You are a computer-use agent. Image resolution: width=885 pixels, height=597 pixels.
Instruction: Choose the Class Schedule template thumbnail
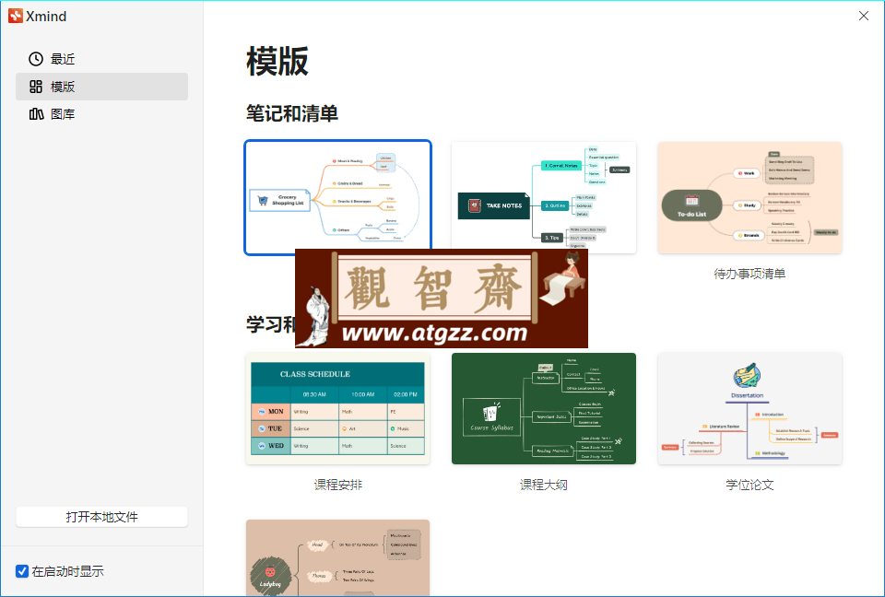pos(337,408)
